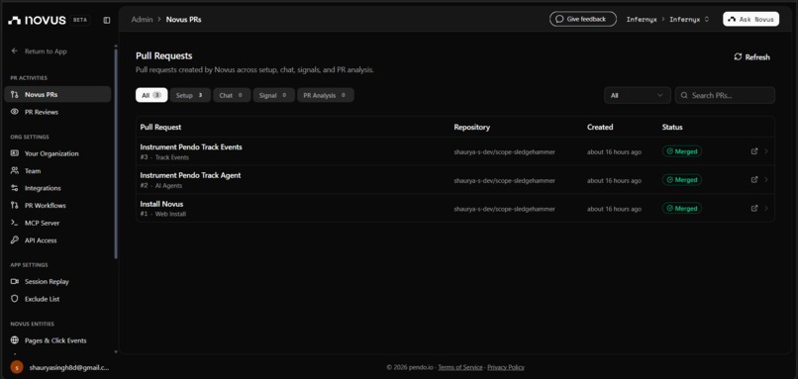The width and height of the screenshot is (798, 379).
Task: Click the Install Novus title
Action: [161, 204]
